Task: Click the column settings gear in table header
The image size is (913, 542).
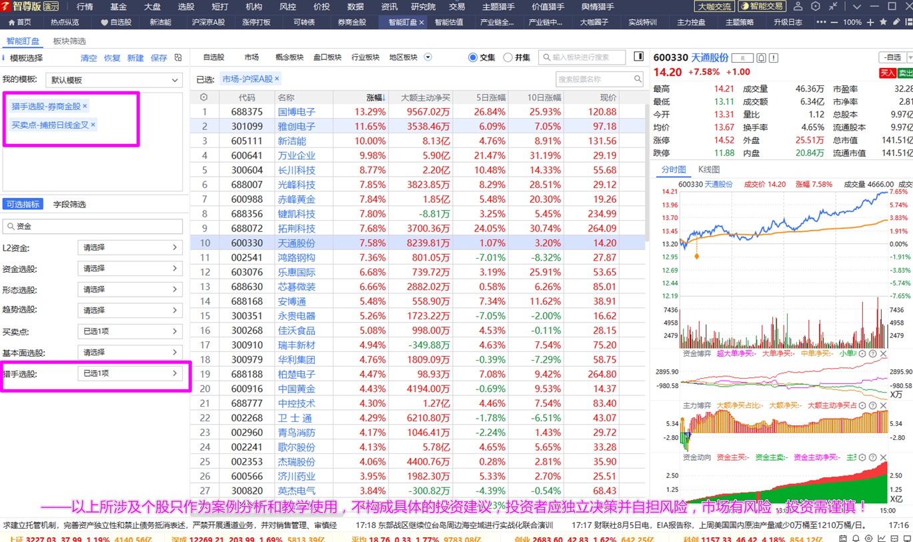Action: click(x=203, y=97)
